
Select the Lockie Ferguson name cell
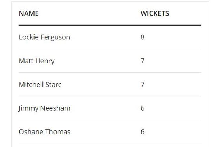(45, 37)
